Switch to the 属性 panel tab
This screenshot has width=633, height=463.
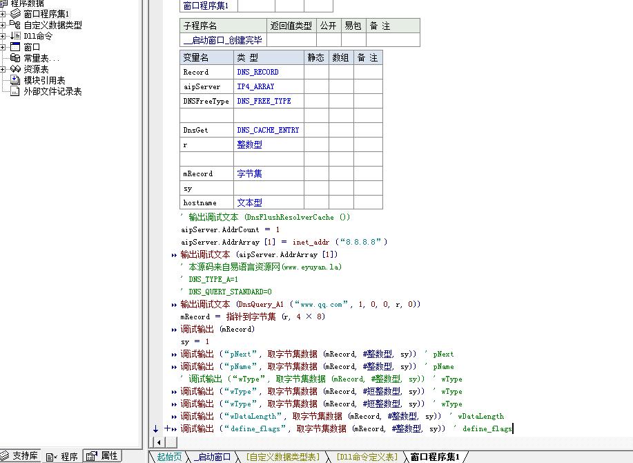tap(102, 456)
